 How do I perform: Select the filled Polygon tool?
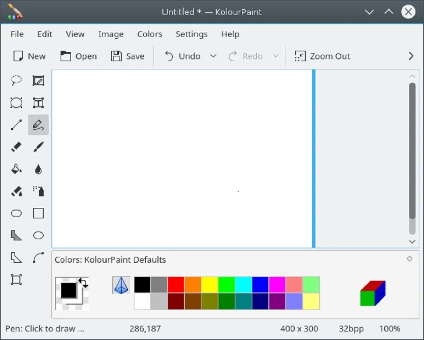tap(16, 235)
